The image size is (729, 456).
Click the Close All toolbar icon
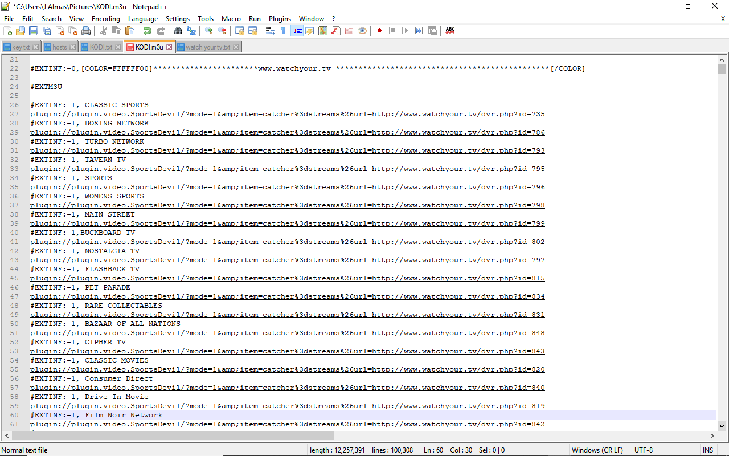[x=73, y=31]
